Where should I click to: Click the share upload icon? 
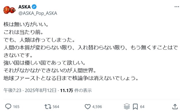click(x=175, y=107)
